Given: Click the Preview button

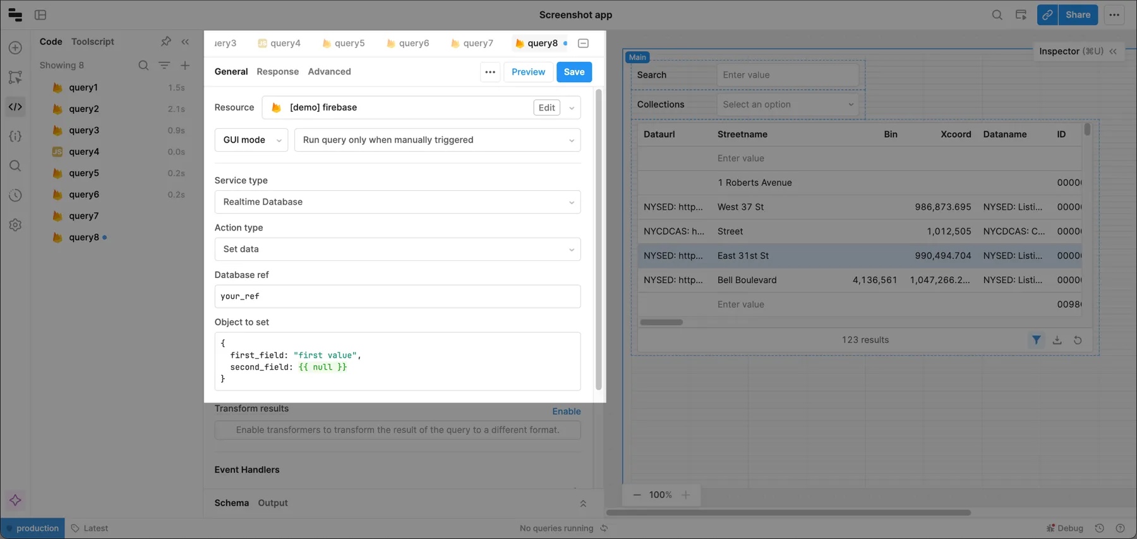Looking at the screenshot, I should (528, 72).
